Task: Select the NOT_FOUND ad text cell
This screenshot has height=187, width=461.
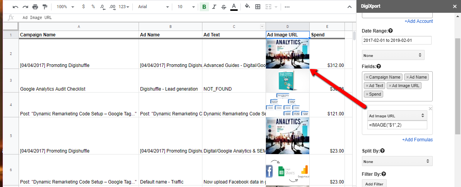Action: point(234,81)
